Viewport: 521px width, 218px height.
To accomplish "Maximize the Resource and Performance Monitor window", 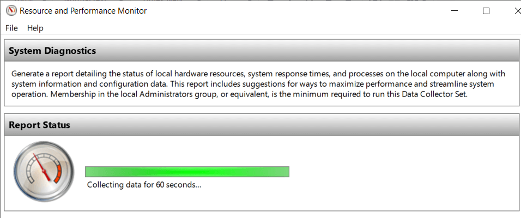I will [486, 10].
